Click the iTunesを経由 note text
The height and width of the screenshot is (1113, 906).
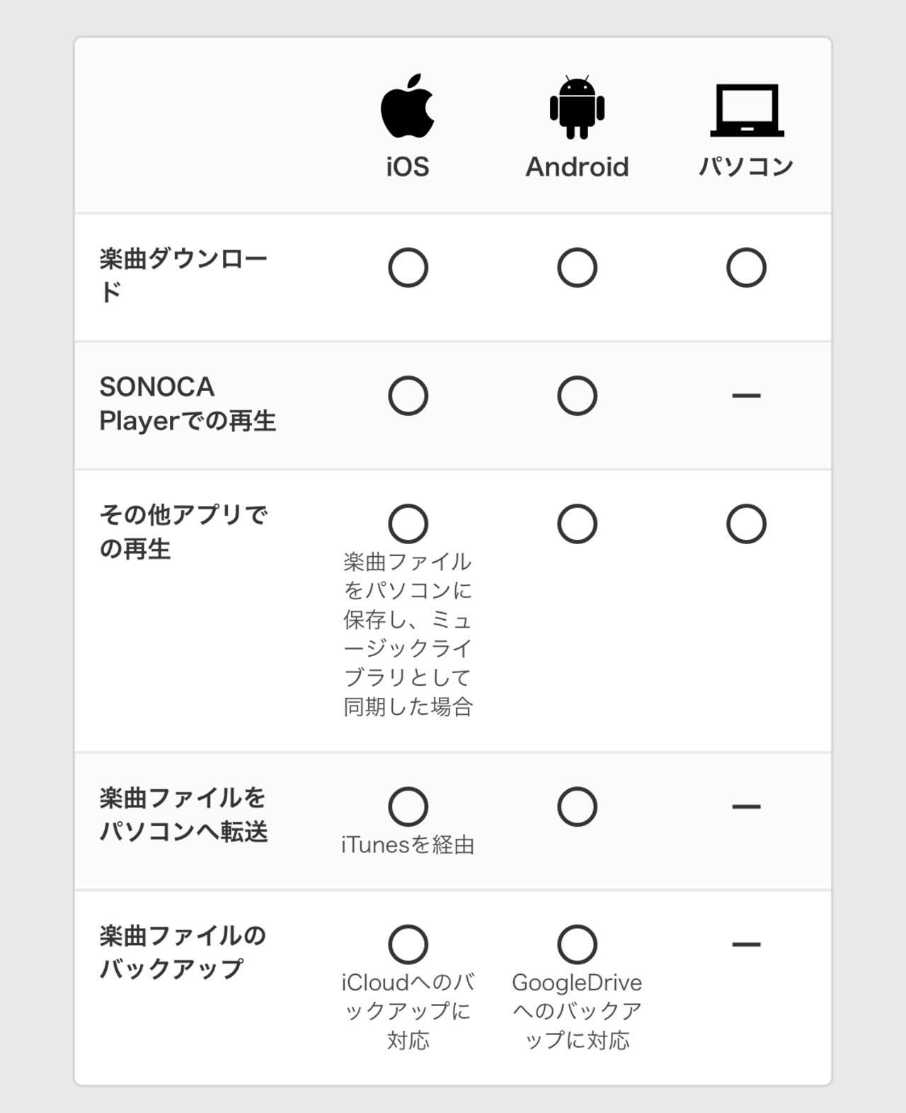click(x=408, y=845)
